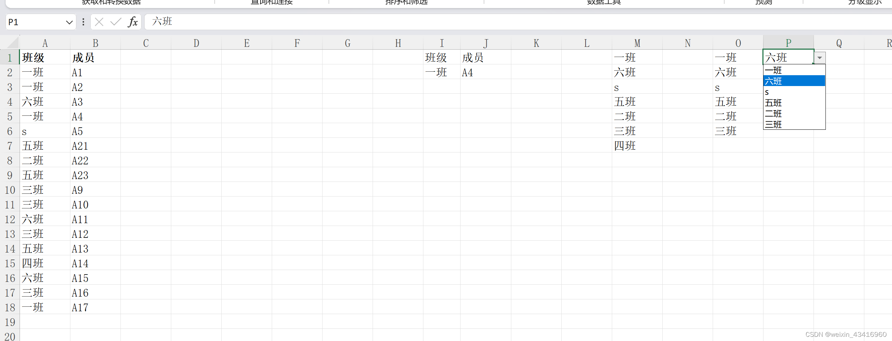Screen dimensions: 892x341
Task: Click cell I2 containing 一班
Action: [x=442, y=72]
